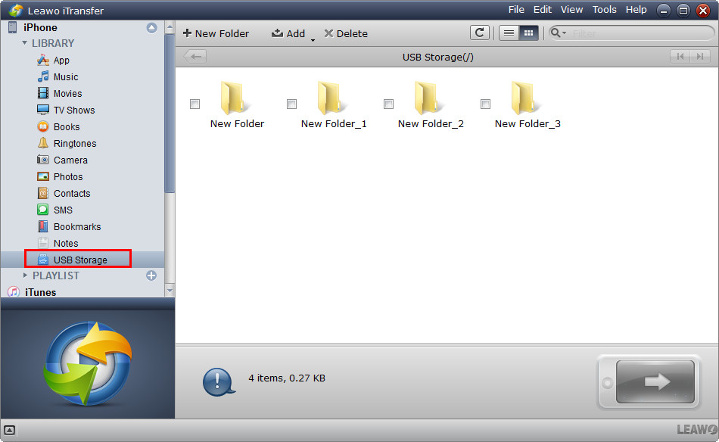Screen dimensions: 719x442
Task: Add a new playlist with plus icon
Action: 151,275
